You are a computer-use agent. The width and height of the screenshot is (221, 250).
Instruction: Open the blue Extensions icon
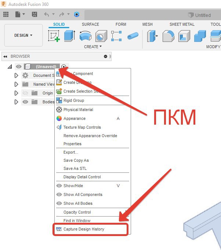pyautogui.click(x=77, y=14)
